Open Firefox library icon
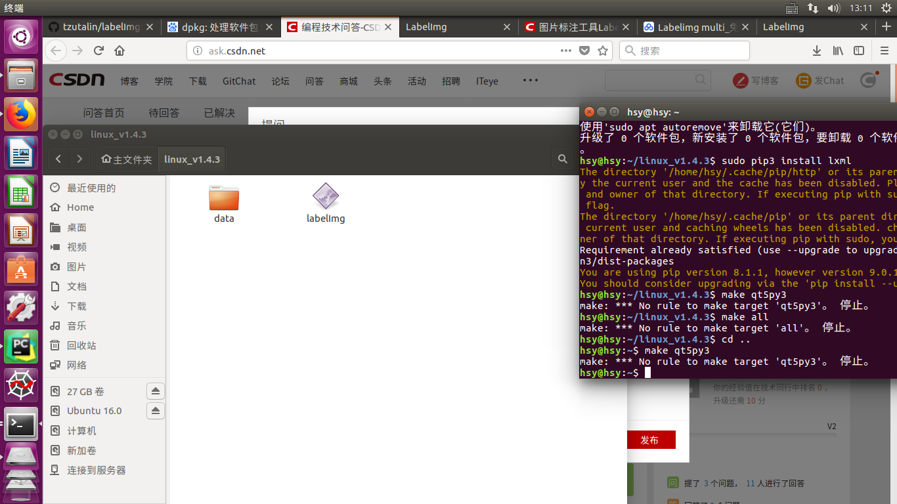 838,51
